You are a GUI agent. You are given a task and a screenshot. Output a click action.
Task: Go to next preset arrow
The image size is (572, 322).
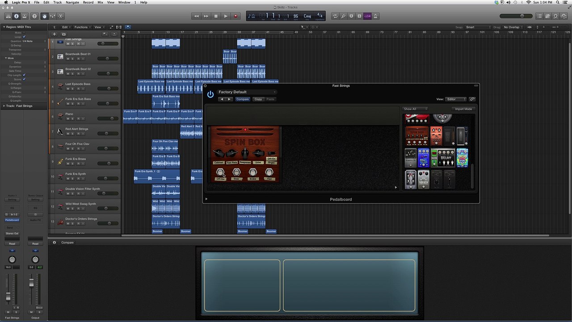(x=230, y=99)
